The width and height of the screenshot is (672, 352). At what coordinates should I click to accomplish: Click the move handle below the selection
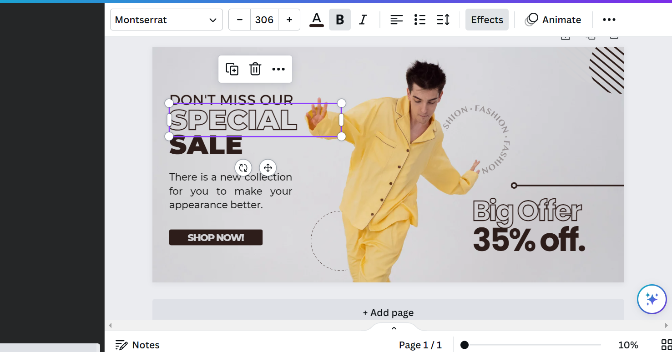coord(268,167)
